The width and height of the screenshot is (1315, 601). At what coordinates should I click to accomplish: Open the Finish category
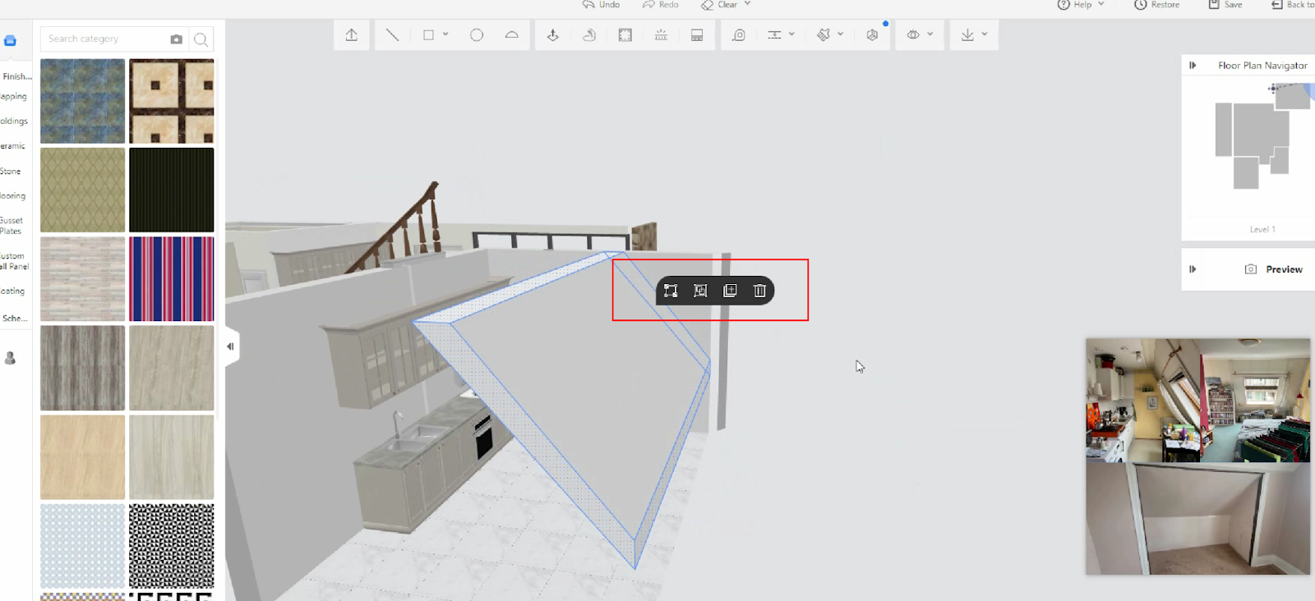tap(16, 76)
